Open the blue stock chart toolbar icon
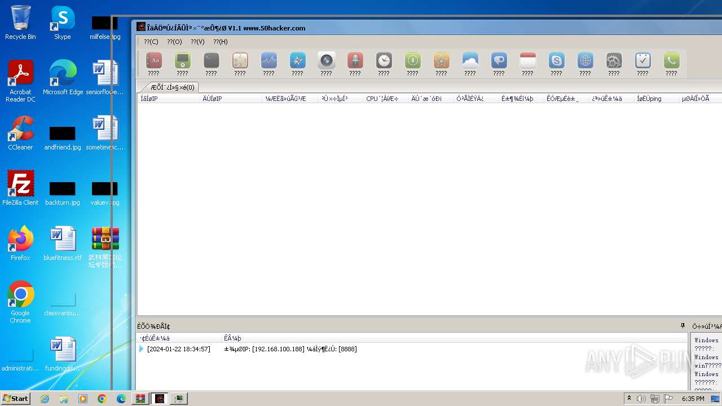The width and height of the screenshot is (722, 406). [x=268, y=60]
